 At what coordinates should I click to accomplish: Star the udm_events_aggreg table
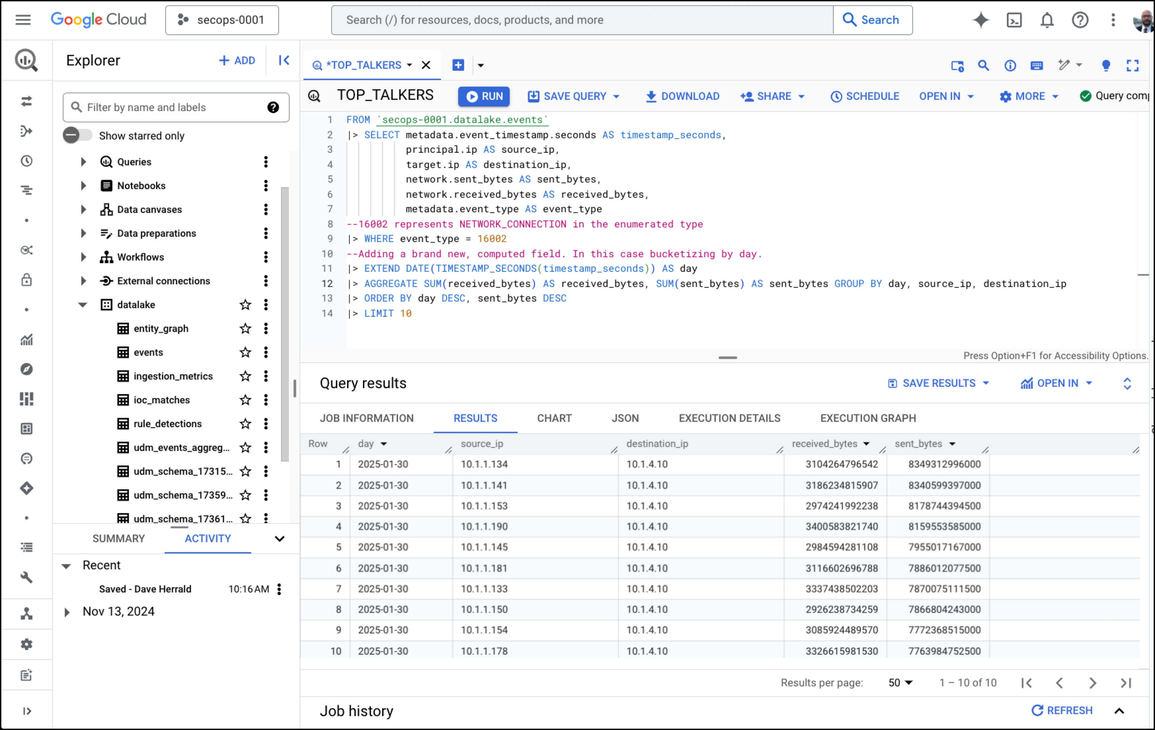[x=245, y=448]
